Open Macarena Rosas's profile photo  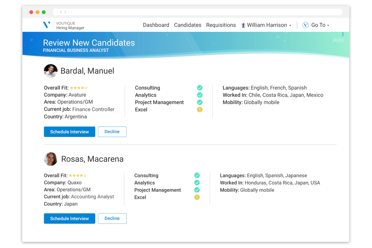(x=51, y=159)
